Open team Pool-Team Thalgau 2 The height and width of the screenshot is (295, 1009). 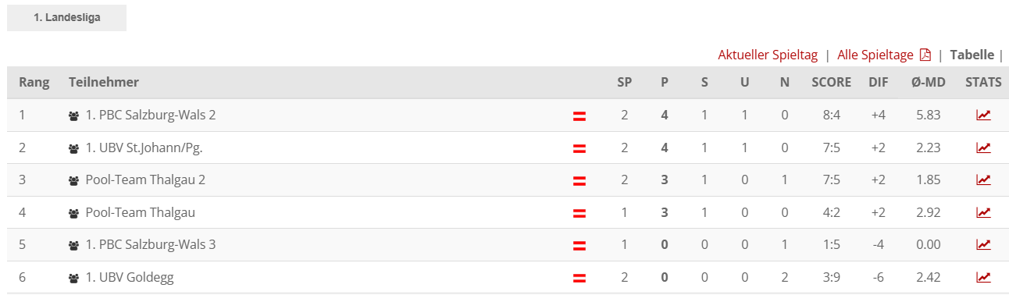tap(145, 179)
